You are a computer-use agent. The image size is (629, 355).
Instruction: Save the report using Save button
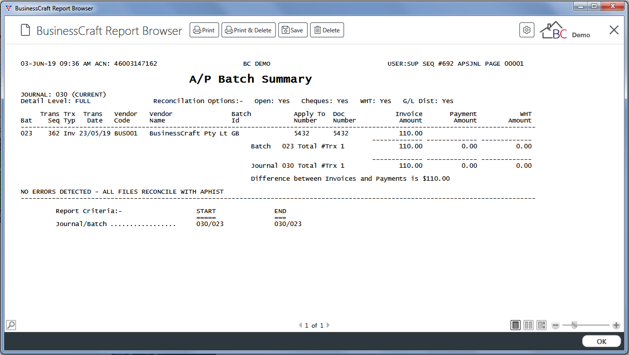click(x=293, y=30)
